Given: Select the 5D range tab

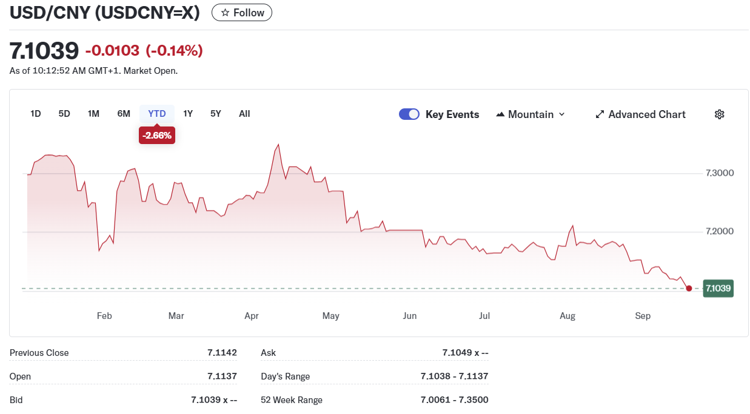Looking at the screenshot, I should coord(64,114).
